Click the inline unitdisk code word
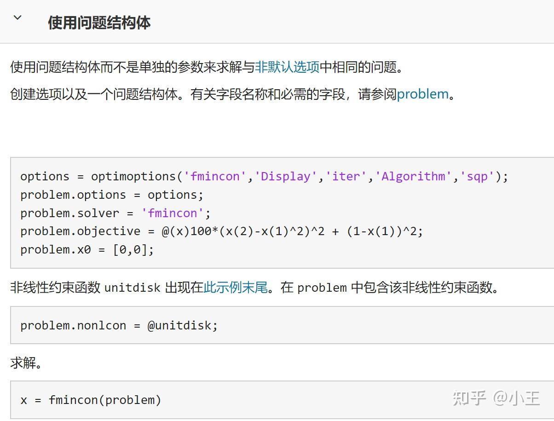Viewport: 554px width, 421px height. (133, 288)
